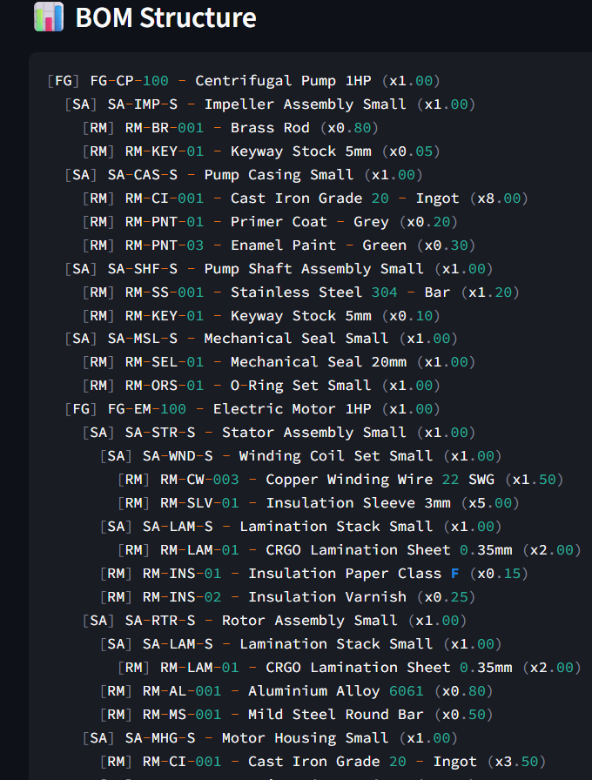The height and width of the screenshot is (780, 592).
Task: Select the SA-IMP-S Impeller Assembly Small row
Action: pos(270,104)
